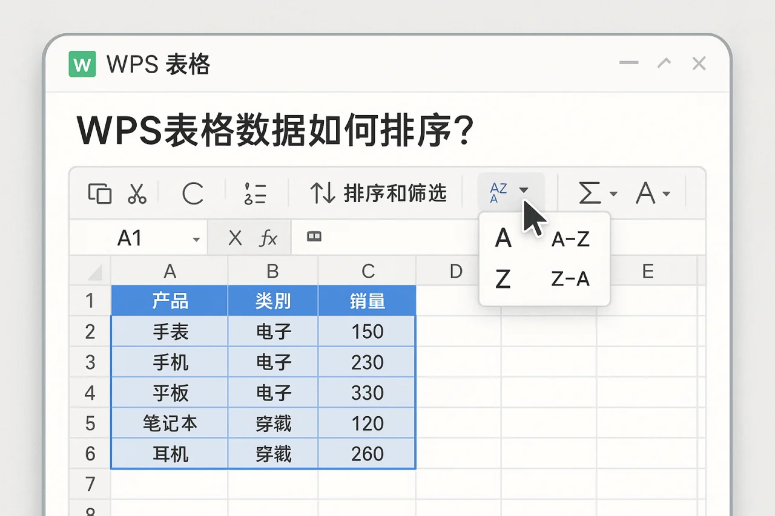
Task: Select the AZ sort icon
Action: point(499,191)
